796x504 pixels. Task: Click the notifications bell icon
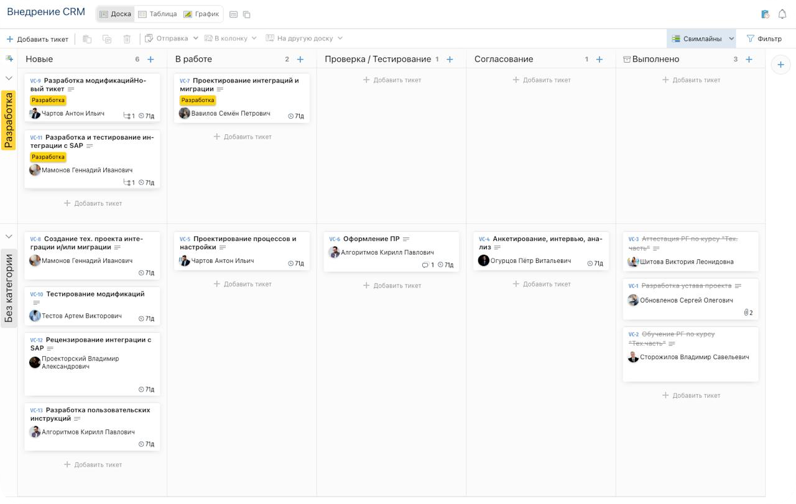tap(782, 14)
